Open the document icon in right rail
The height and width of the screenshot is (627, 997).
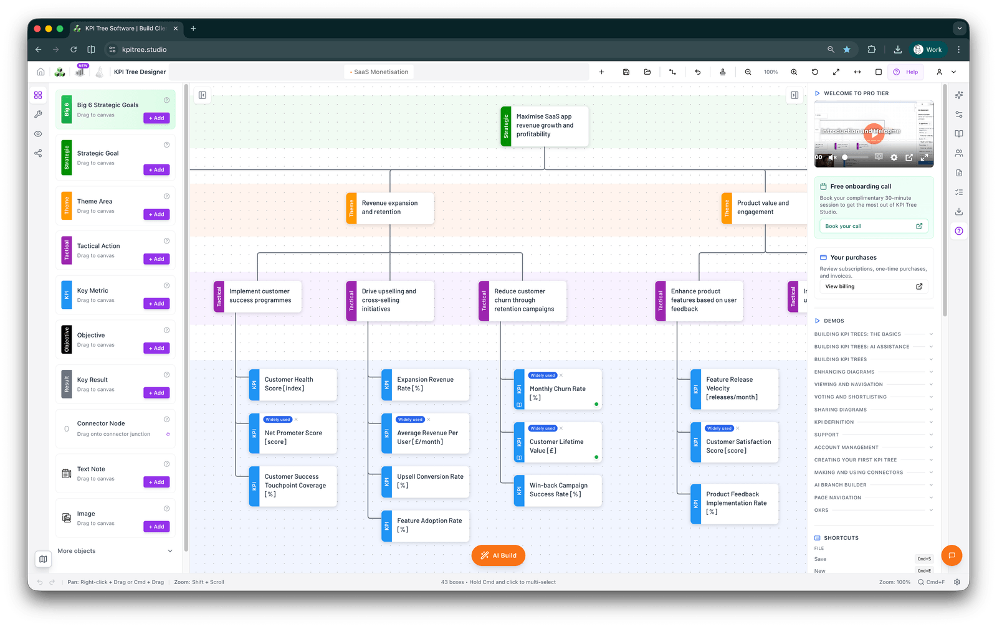pos(959,173)
